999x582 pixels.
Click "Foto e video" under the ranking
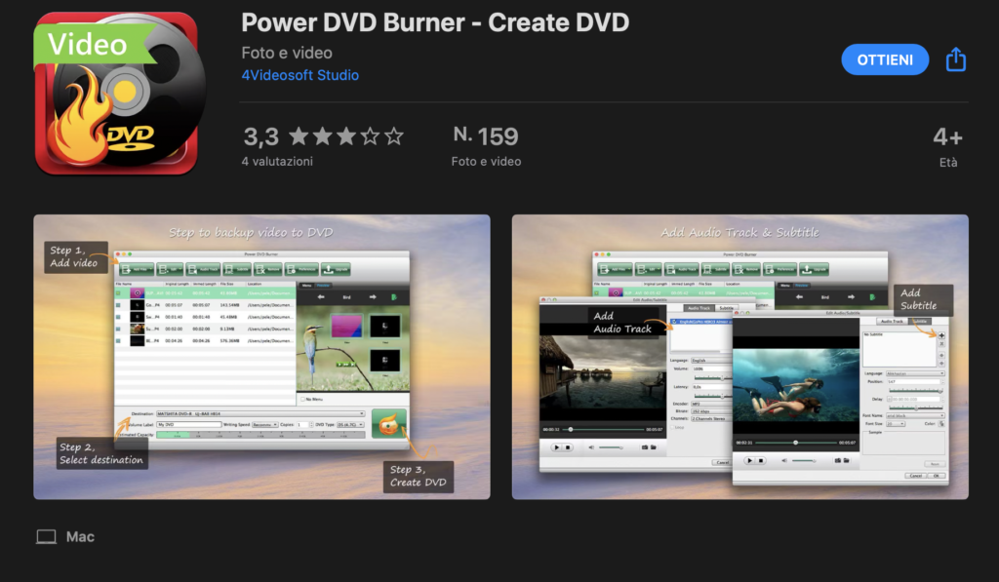click(x=486, y=162)
